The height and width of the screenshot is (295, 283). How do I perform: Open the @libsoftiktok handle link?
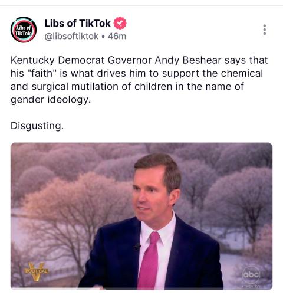click(71, 36)
